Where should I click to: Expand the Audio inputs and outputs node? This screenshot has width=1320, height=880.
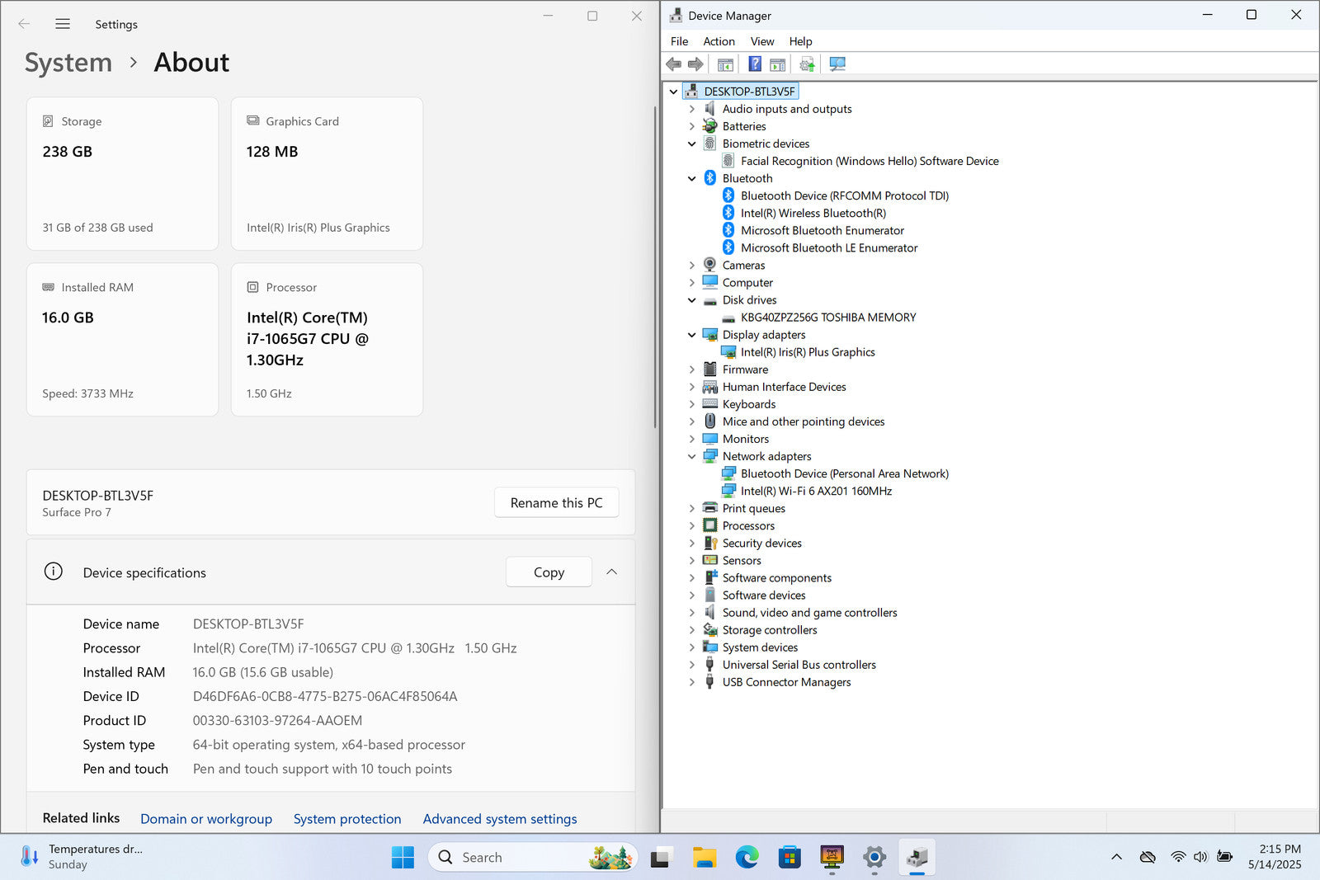tap(692, 109)
